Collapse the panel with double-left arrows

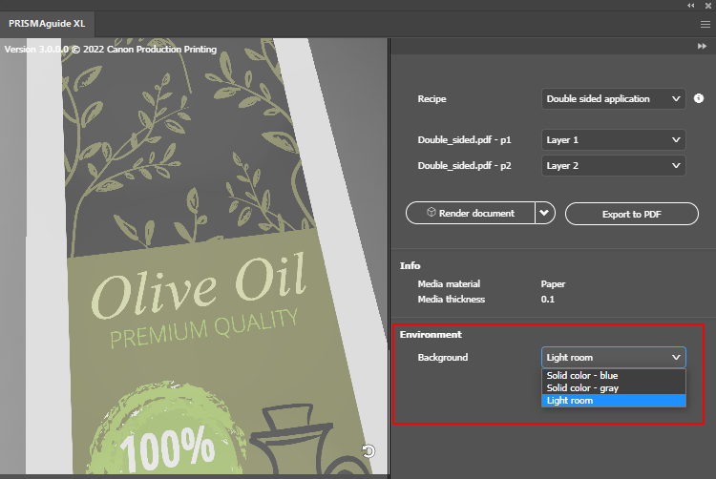[x=691, y=6]
